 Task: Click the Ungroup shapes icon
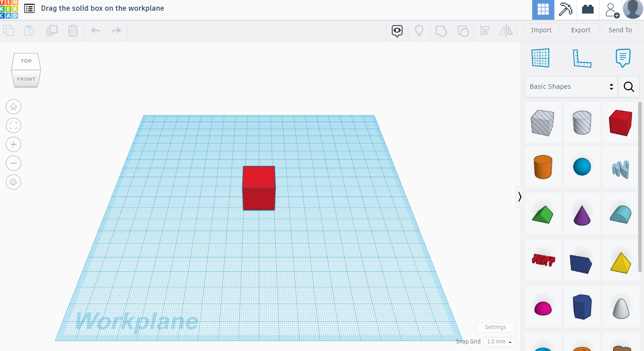463,30
